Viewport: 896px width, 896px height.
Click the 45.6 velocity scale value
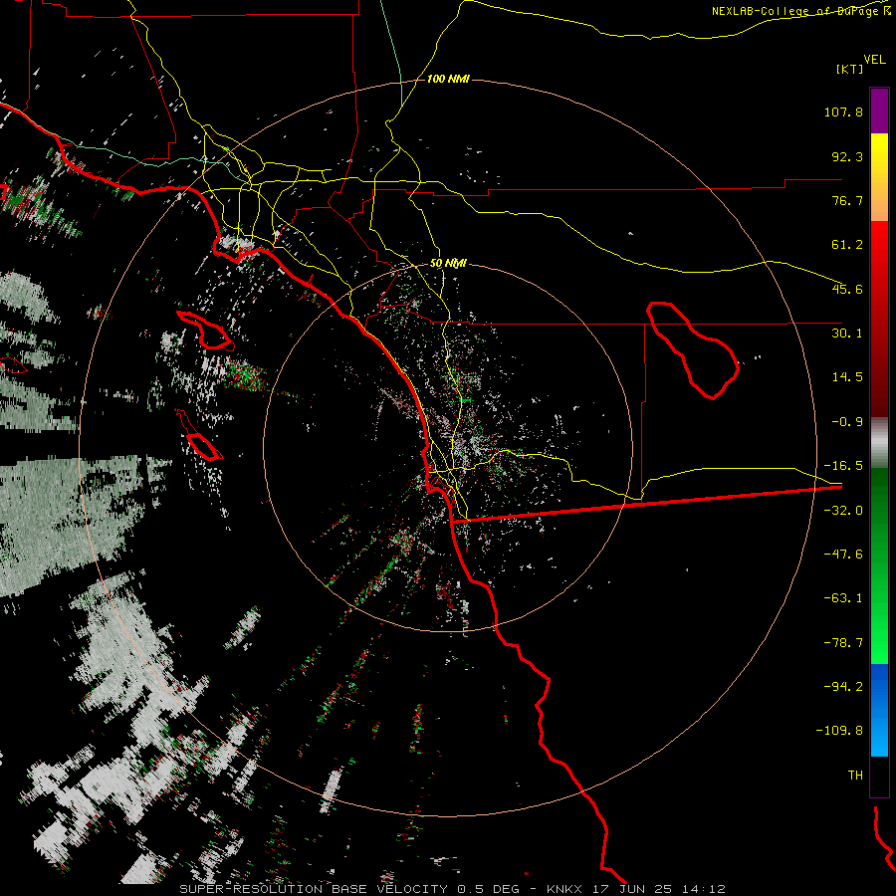(847, 289)
